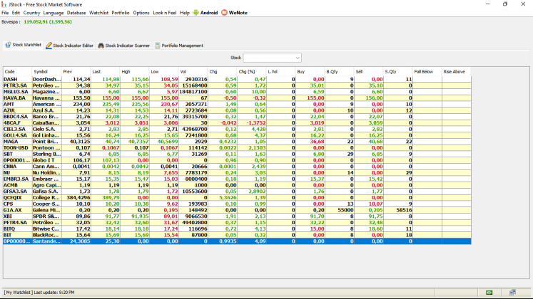533x299 pixels.
Task: Open the Database menu
Action: [76, 13]
